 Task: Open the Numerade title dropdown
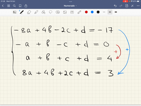click(x=70, y=6)
